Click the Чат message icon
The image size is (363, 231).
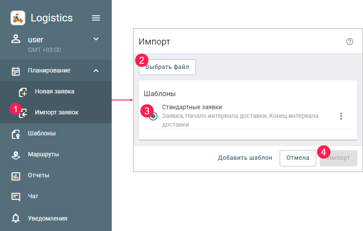point(16,197)
